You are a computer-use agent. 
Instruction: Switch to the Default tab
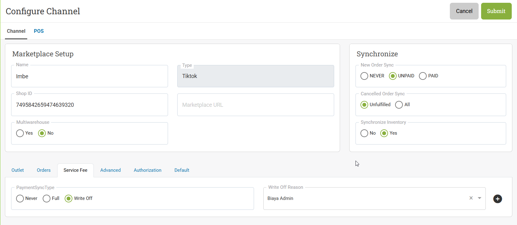pyautogui.click(x=182, y=170)
